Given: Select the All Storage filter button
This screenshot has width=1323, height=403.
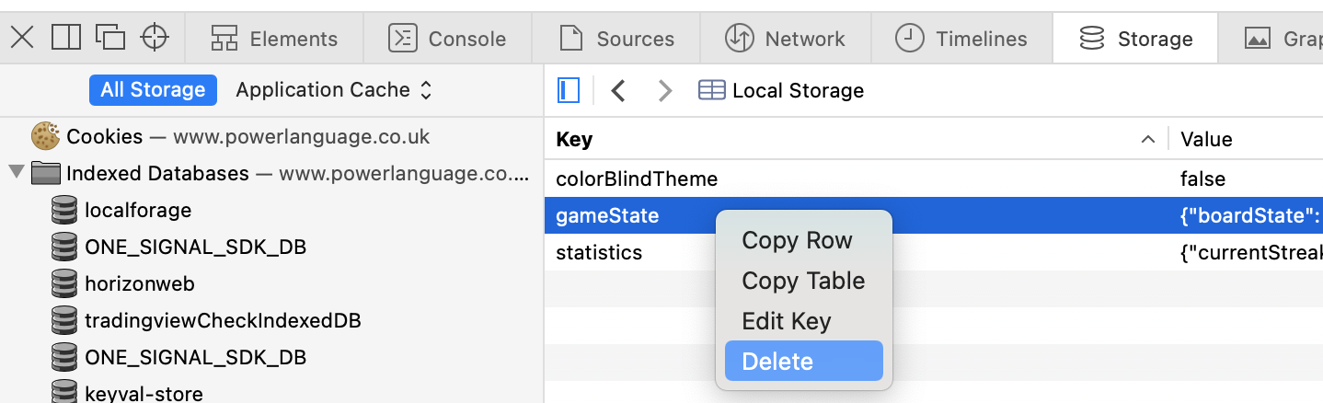Looking at the screenshot, I should click(153, 90).
